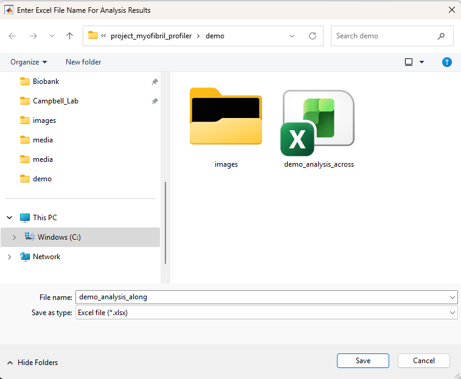The height and width of the screenshot is (379, 461).
Task: Click the images label under the folder
Action: [x=226, y=164]
